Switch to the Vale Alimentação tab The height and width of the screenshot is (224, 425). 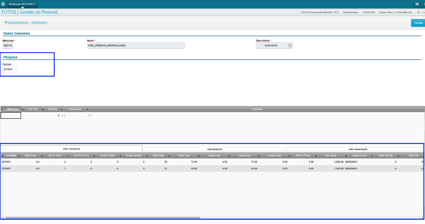tap(355, 149)
